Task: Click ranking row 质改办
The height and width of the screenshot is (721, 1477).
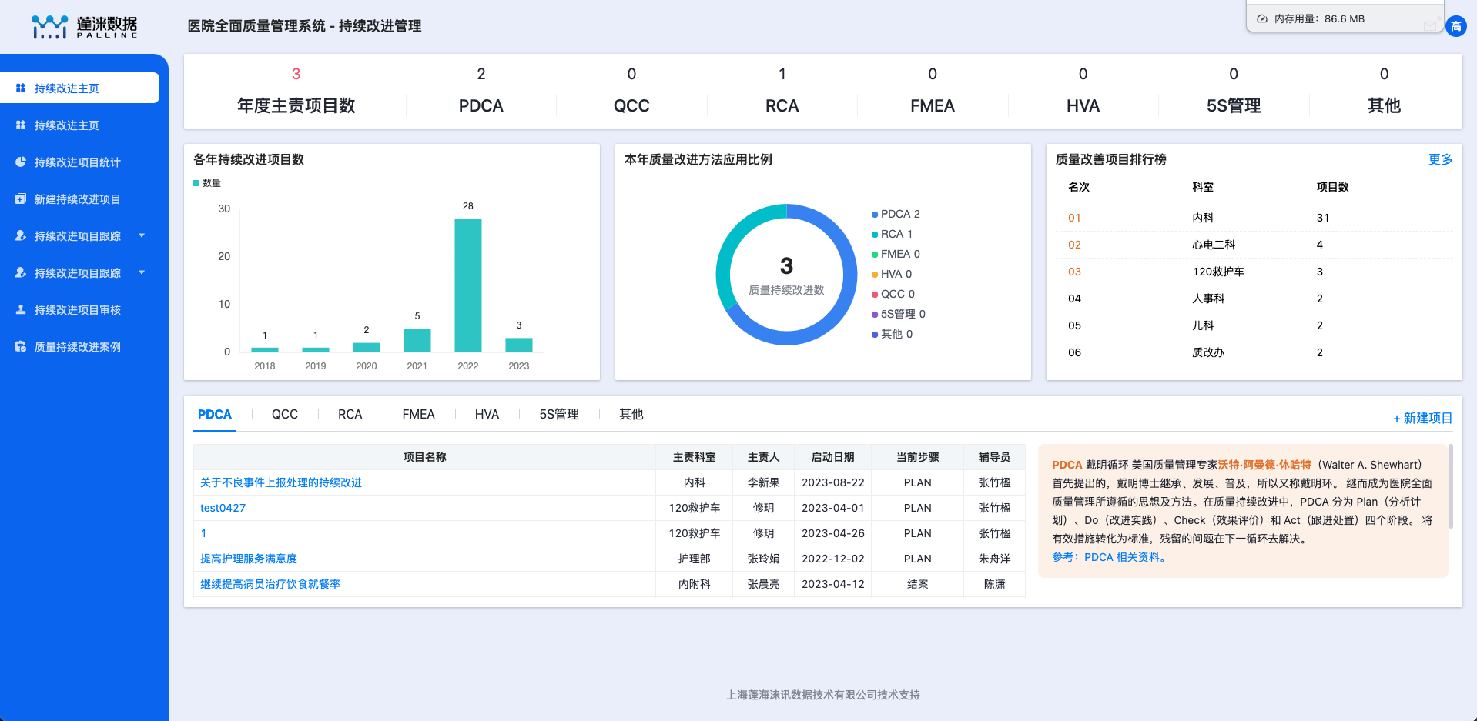Action: 1254,352
